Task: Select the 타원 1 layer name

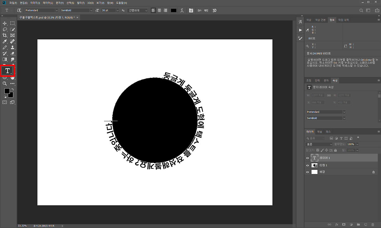Action: coord(324,165)
